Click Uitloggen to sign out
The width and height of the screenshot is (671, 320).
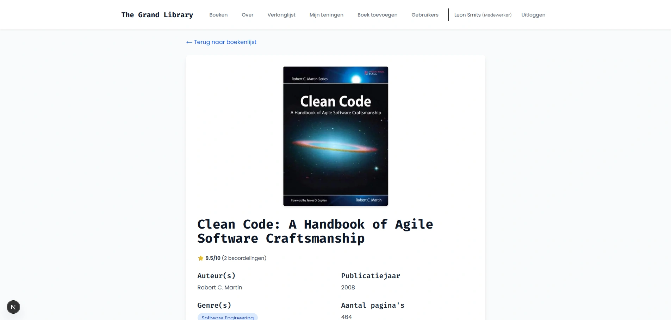click(533, 15)
